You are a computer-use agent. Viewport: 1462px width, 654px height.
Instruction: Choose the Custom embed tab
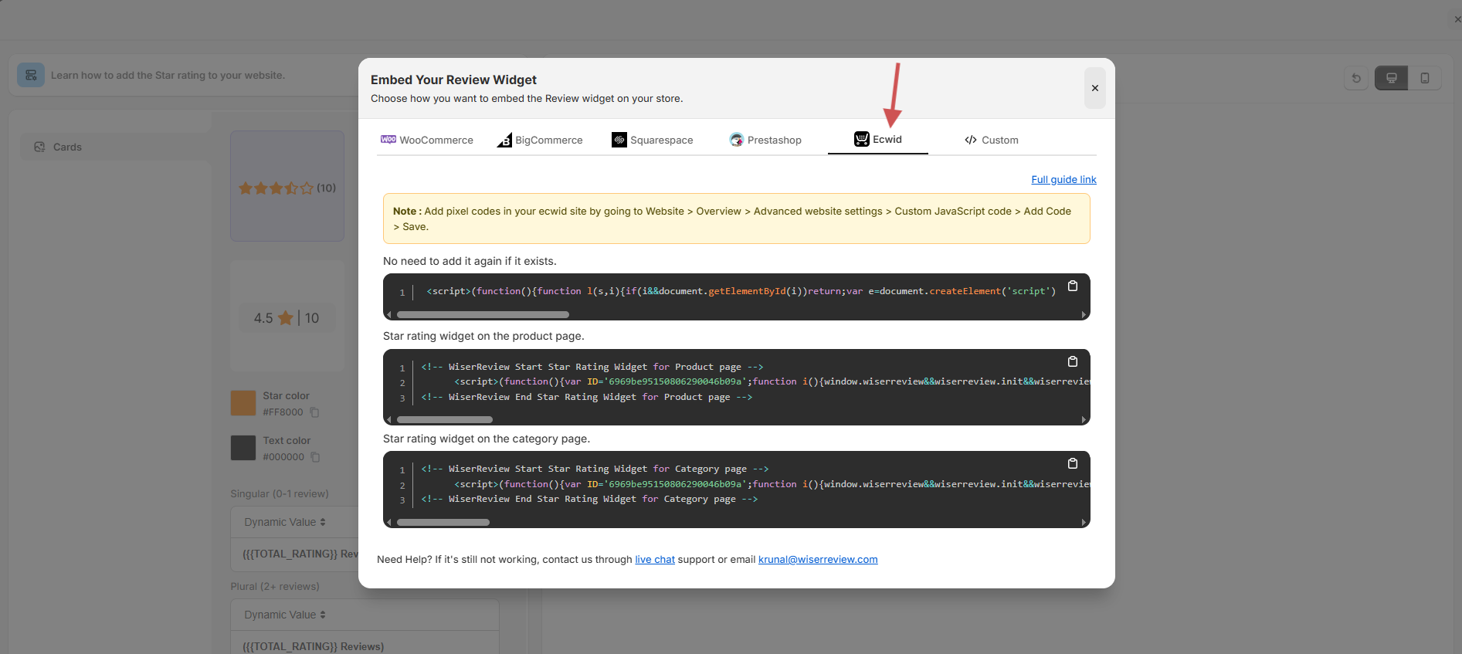[x=991, y=140]
